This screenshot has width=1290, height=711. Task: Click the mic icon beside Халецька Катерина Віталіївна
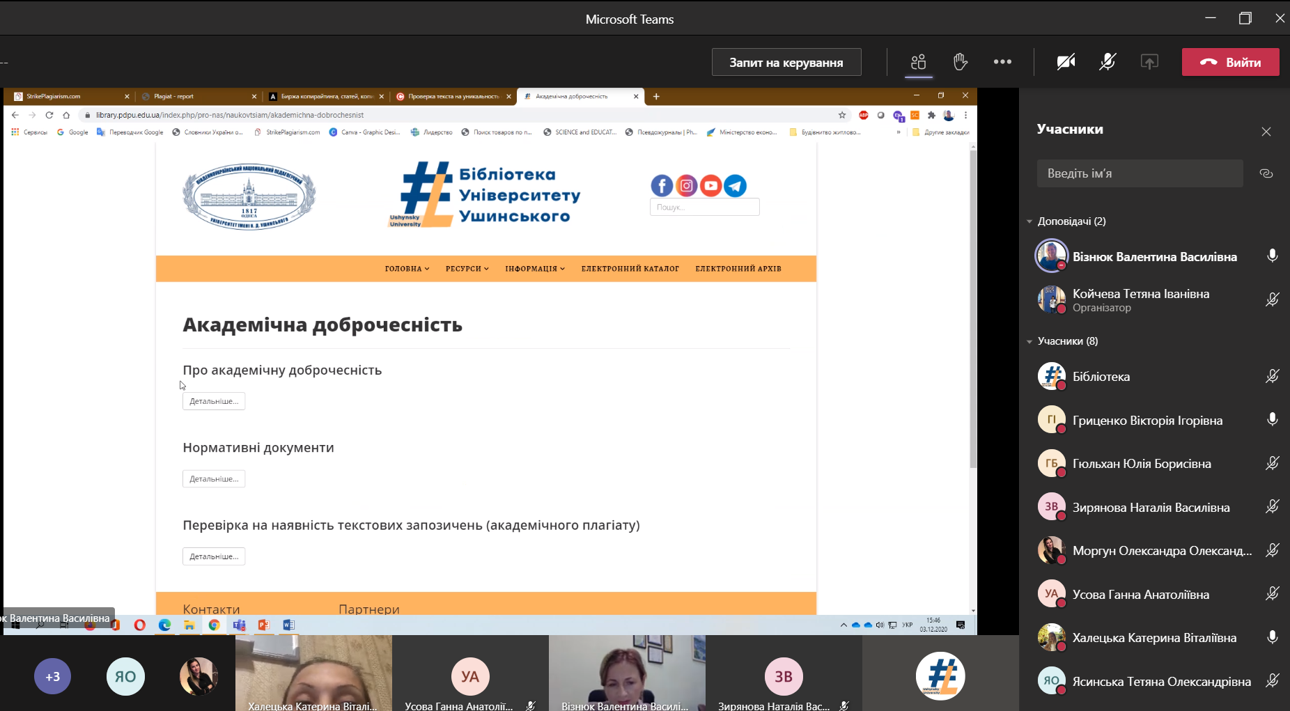tap(1272, 637)
